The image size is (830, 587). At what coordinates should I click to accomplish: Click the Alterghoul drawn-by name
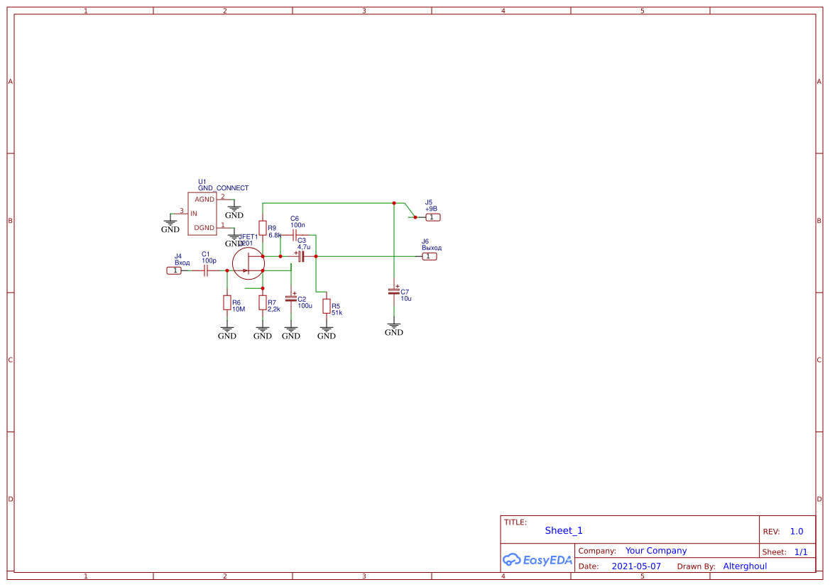point(745,566)
